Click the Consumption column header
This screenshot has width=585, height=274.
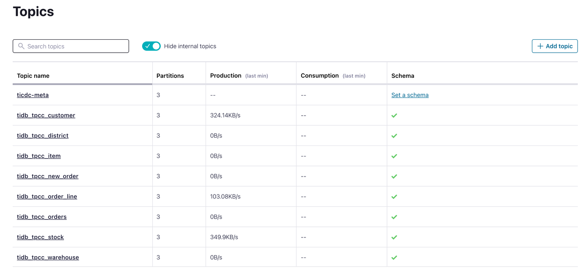coord(319,76)
